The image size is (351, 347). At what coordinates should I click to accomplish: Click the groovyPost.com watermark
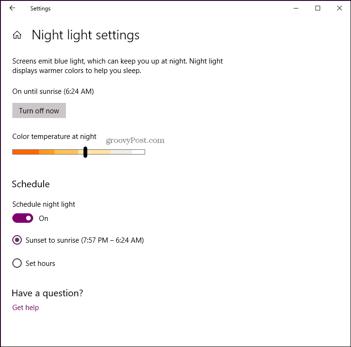pyautogui.click(x=135, y=140)
